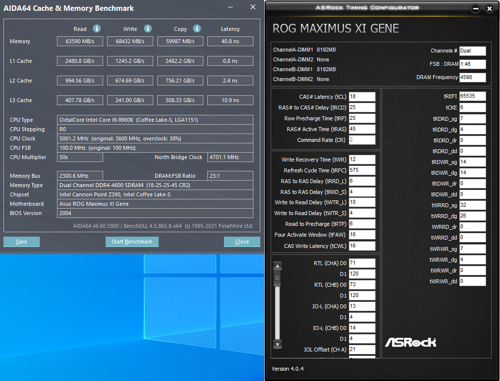Click the CAS Write Latency (tCWL) field
Viewport: 500px width, 381px height.
click(362, 246)
